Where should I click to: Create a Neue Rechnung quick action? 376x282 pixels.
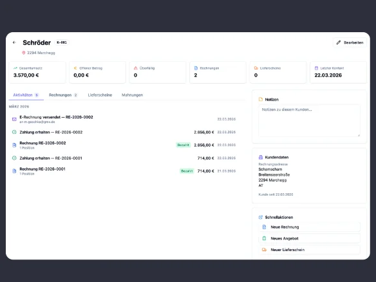point(309,227)
